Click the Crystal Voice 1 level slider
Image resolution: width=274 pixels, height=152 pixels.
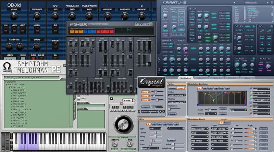coord(157,92)
